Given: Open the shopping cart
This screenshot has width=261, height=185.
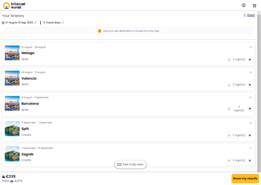Looking at the screenshot, I should coord(255,5).
